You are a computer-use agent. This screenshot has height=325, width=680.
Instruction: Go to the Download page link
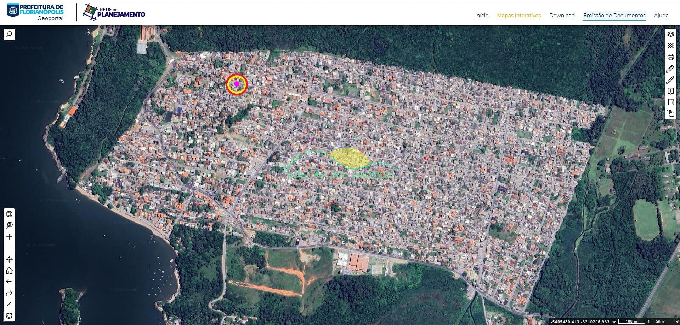[562, 16]
